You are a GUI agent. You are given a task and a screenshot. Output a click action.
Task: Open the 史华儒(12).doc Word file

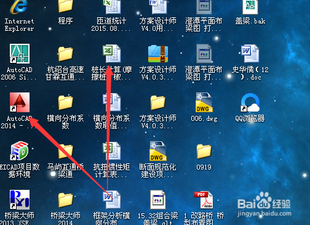pos(250,54)
